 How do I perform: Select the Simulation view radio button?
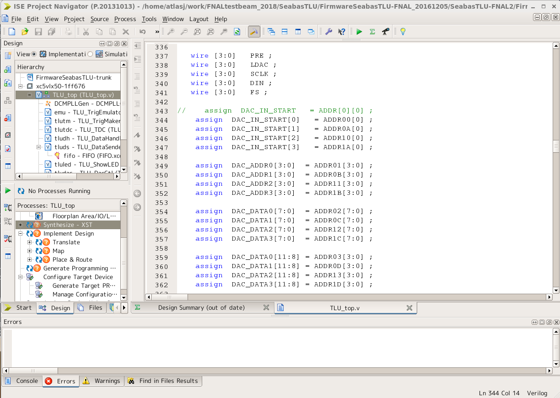pyautogui.click(x=90, y=54)
